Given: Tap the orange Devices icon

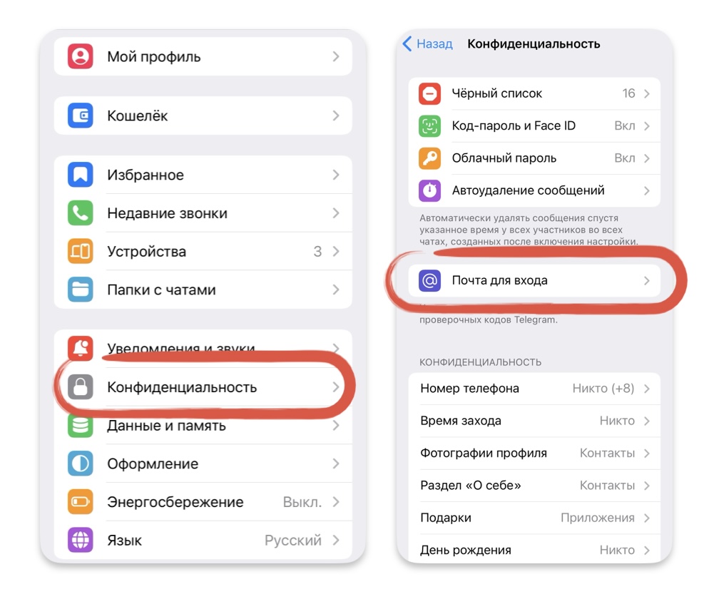Looking at the screenshot, I should point(80,251).
